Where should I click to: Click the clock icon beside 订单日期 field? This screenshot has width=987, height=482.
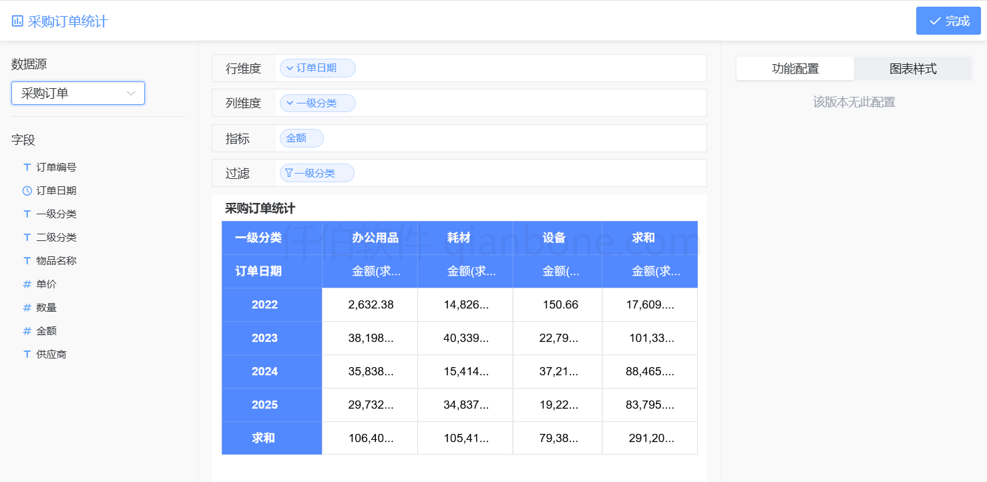pyautogui.click(x=27, y=190)
